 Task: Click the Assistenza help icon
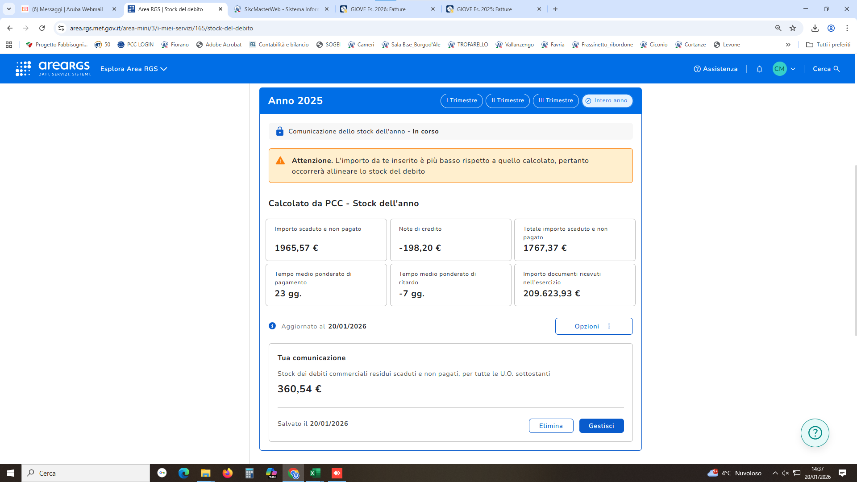(x=697, y=69)
